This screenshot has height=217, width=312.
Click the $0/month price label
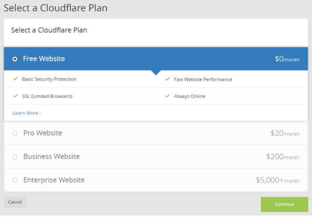point(287,59)
